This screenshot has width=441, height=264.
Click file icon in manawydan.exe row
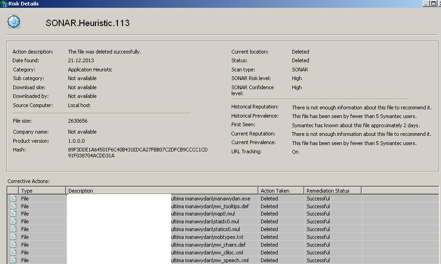pyautogui.click(x=13, y=198)
